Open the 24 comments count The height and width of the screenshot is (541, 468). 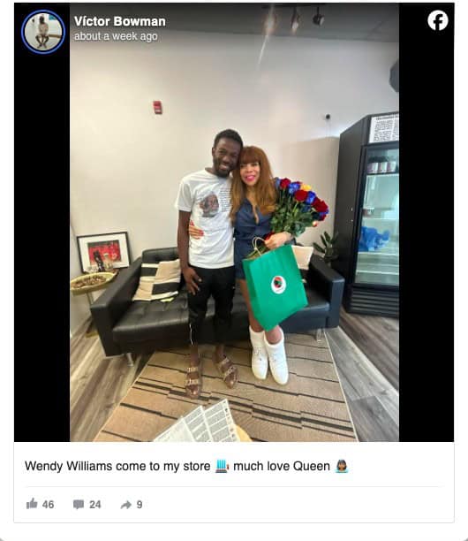point(95,505)
